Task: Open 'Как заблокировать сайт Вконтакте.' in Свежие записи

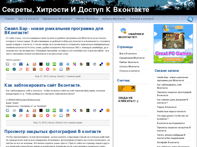Action: pyautogui.click(x=169, y=86)
